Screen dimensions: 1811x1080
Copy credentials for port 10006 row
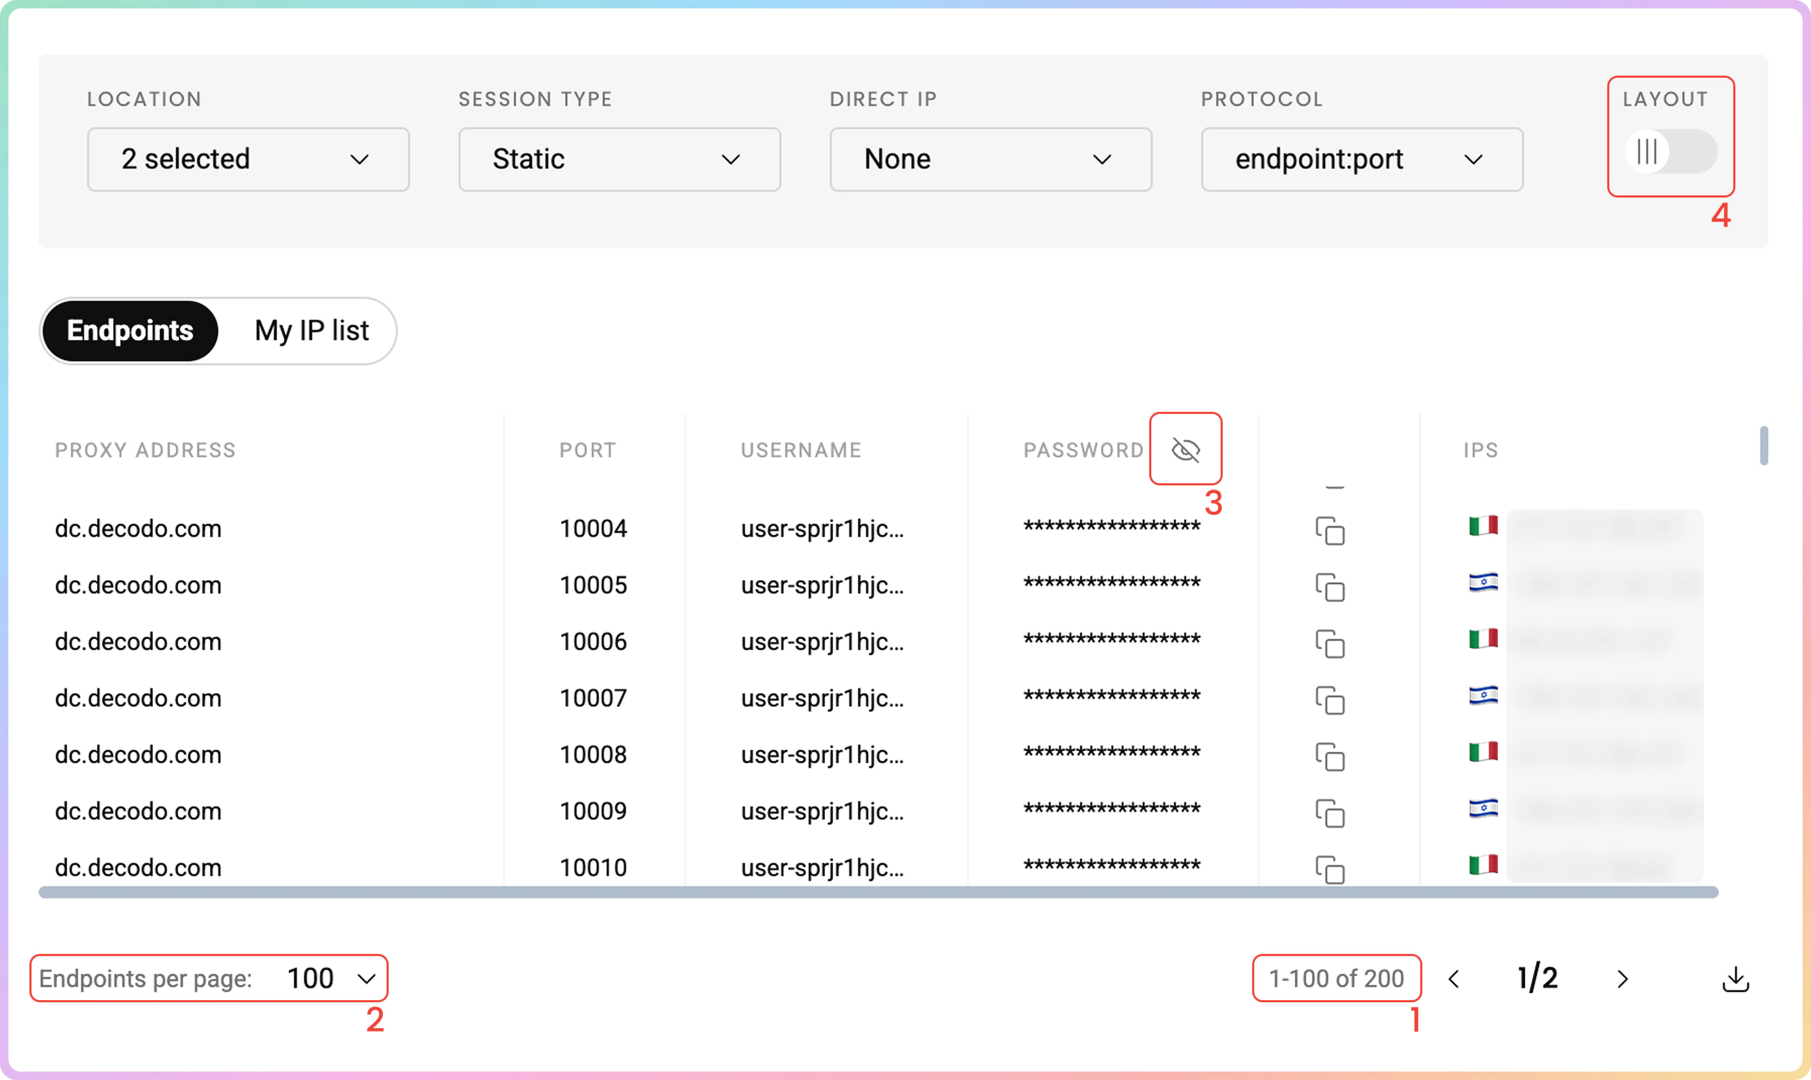point(1329,644)
